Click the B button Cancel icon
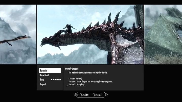Screen dimensions: 182x102 click(94, 95)
